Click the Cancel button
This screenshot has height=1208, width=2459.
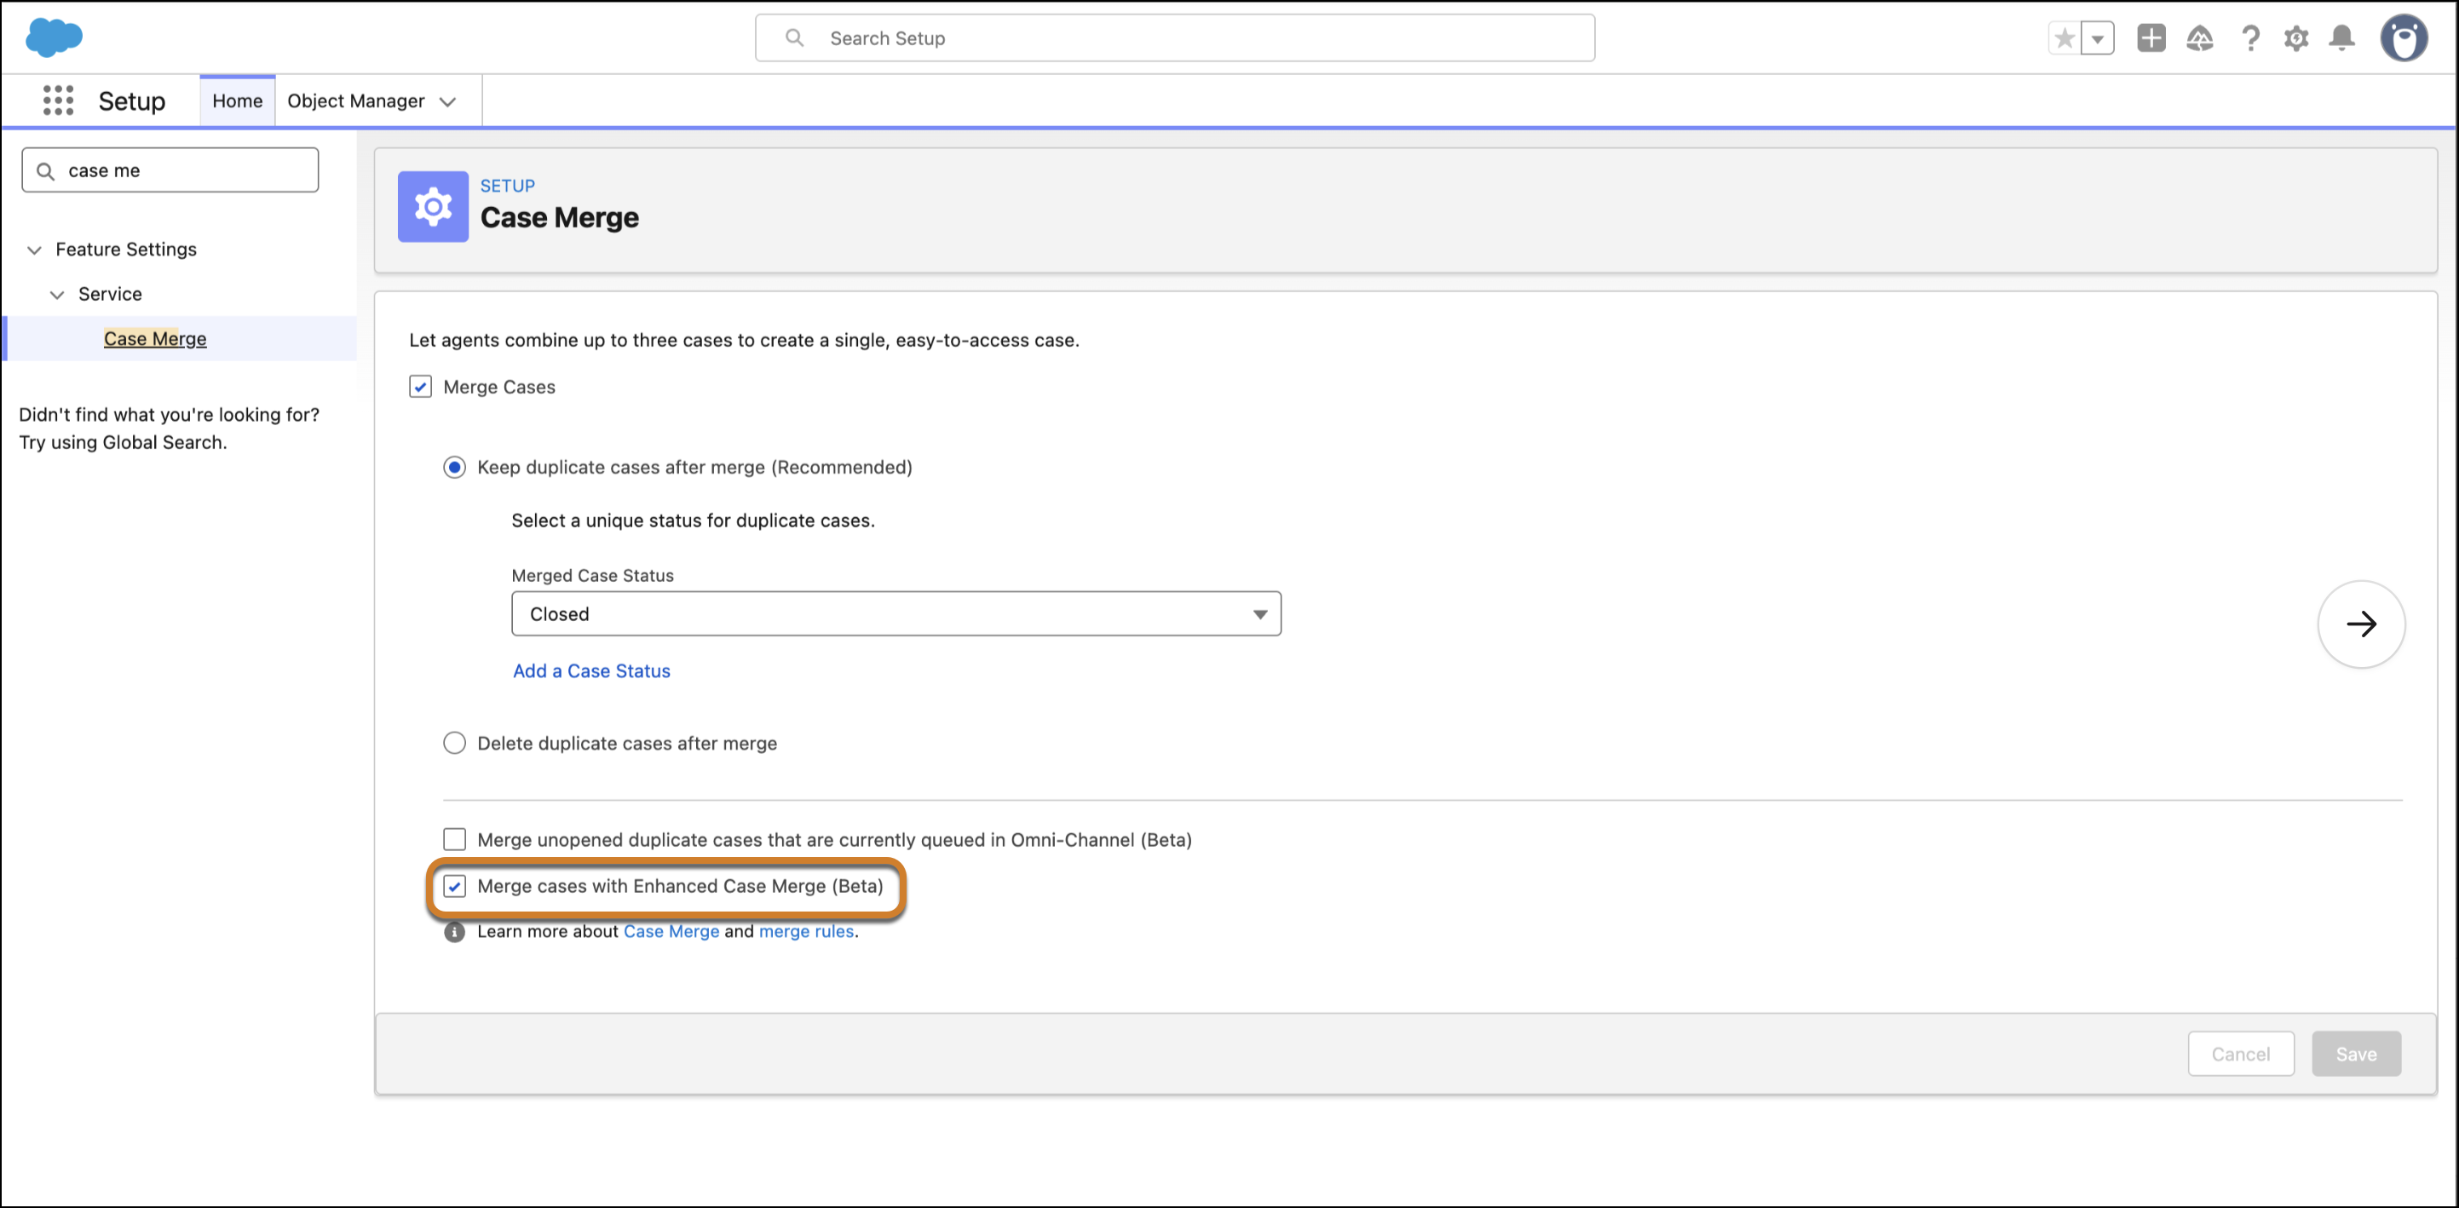point(2240,1055)
